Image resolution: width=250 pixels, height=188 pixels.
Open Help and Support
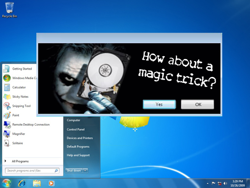pyautogui.click(x=78, y=155)
